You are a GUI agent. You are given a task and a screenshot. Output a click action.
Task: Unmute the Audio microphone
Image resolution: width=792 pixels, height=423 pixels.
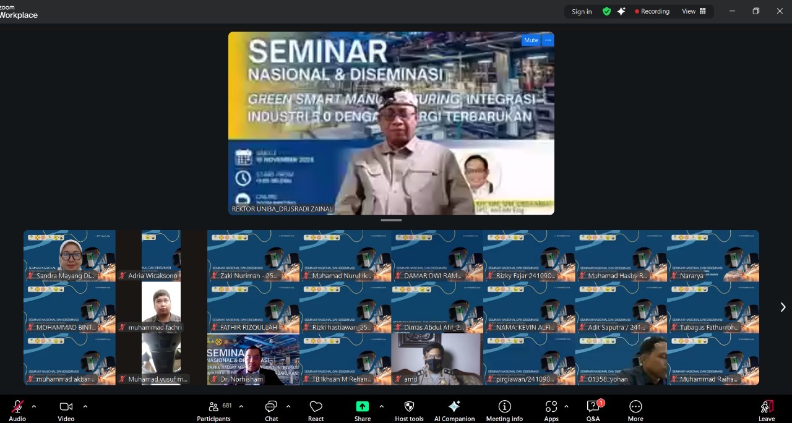tap(17, 407)
